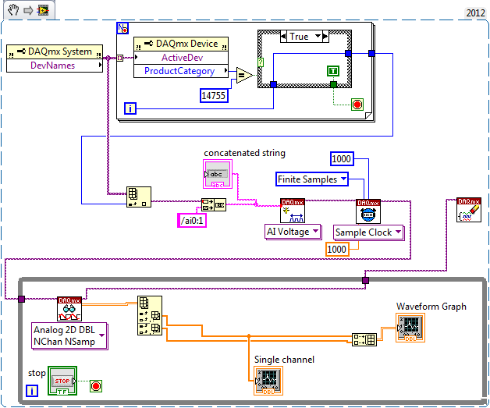Screen dimensions: 490x408
Task: Click the For Loop auto-index input tunnel
Action: tap(119, 58)
